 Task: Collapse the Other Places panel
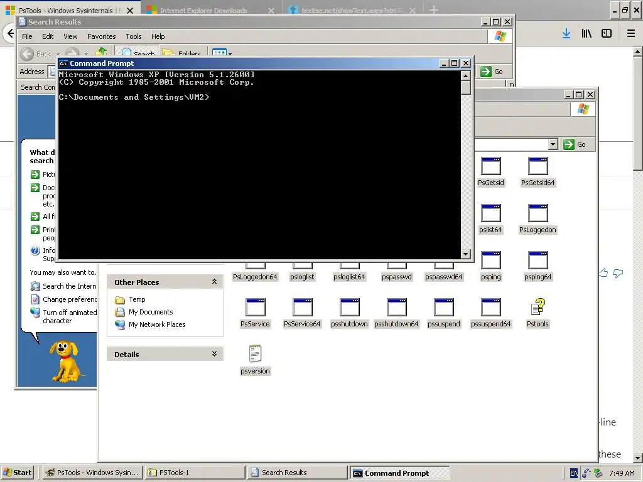pos(214,282)
